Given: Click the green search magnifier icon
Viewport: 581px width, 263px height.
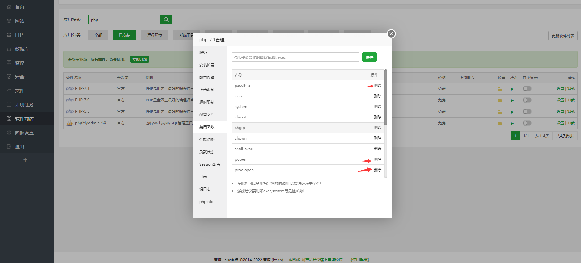Looking at the screenshot, I should point(166,20).
